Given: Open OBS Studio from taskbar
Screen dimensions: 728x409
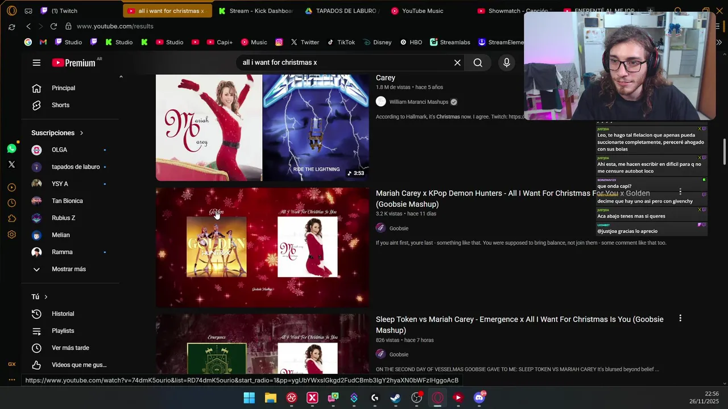Looking at the screenshot, I should [416, 398].
